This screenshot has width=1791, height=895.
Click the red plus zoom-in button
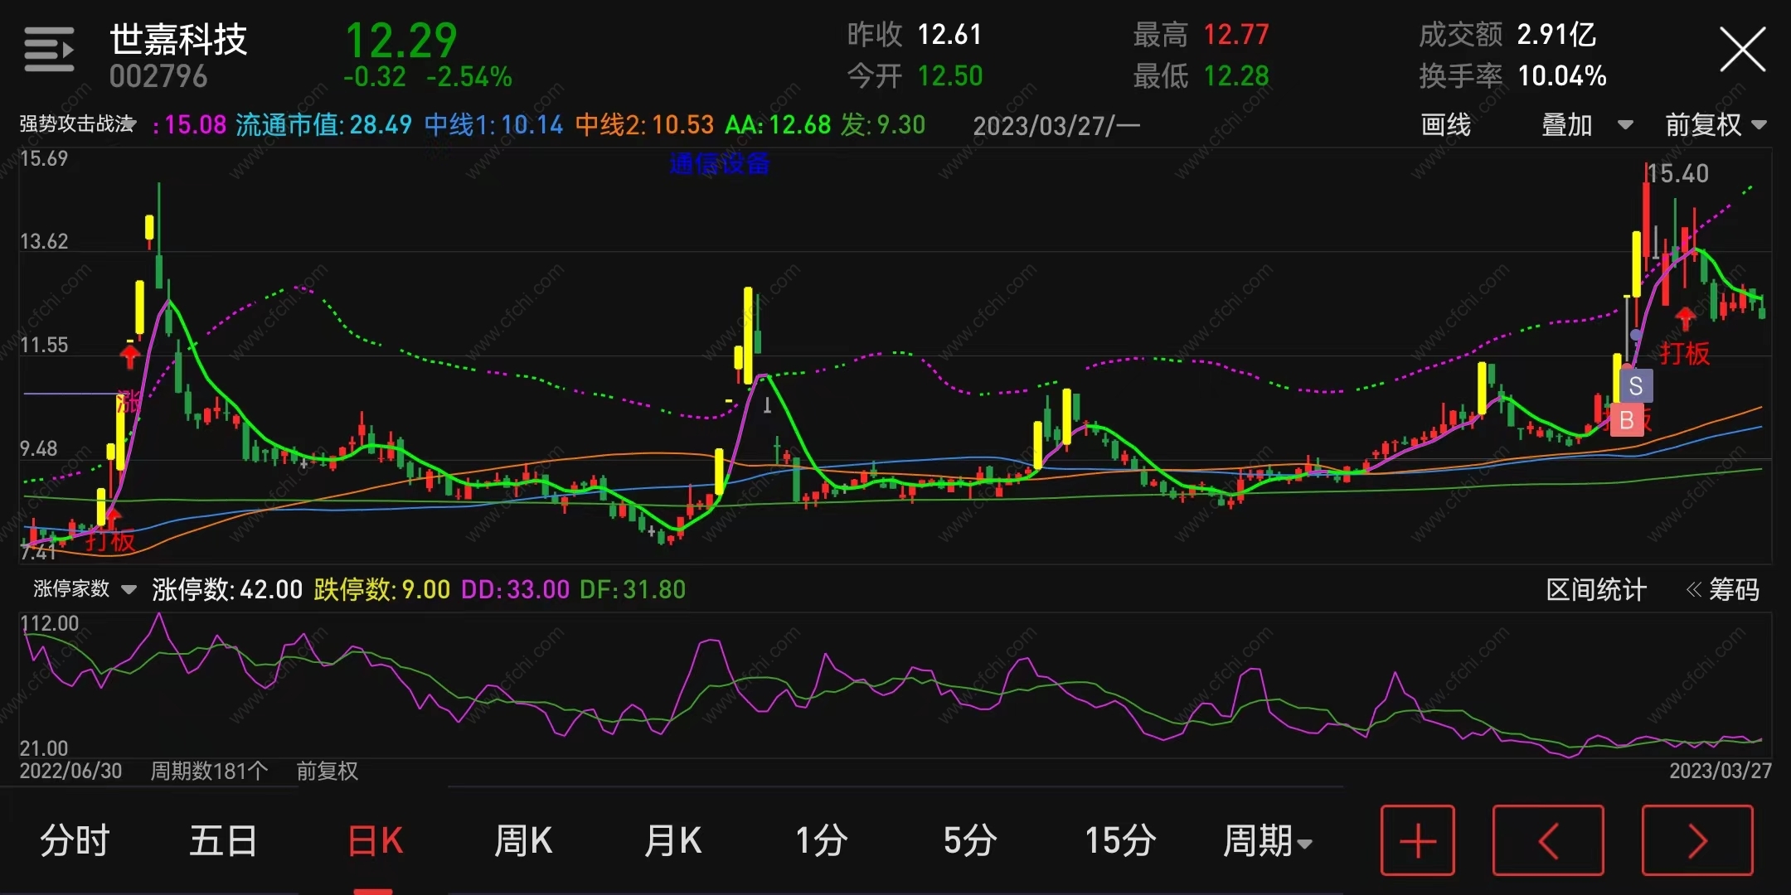point(1417,840)
